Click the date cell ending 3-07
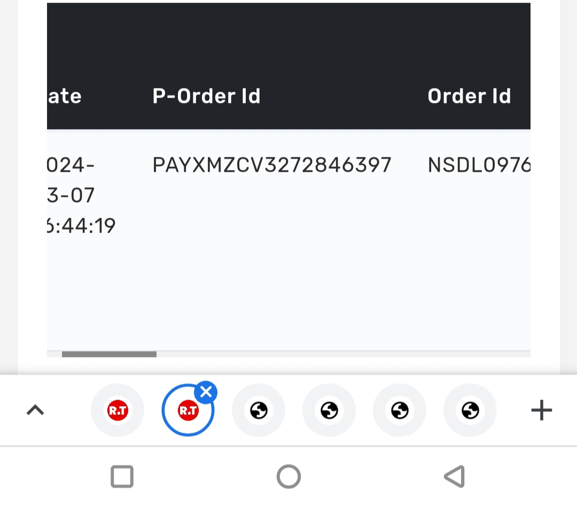 tap(71, 195)
